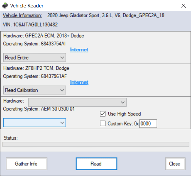Screen dimensions: 191x176
Task: Click the Custom Key hex input field 0000
Action: pos(148,124)
